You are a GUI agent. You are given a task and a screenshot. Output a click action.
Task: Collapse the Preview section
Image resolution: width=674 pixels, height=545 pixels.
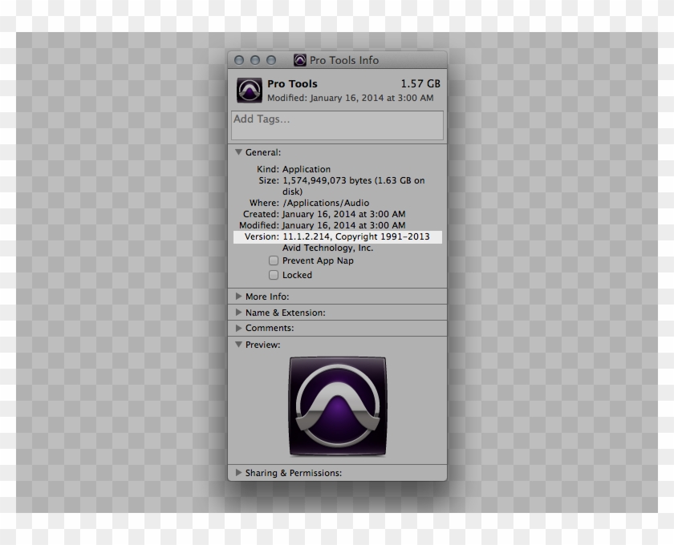(x=238, y=345)
